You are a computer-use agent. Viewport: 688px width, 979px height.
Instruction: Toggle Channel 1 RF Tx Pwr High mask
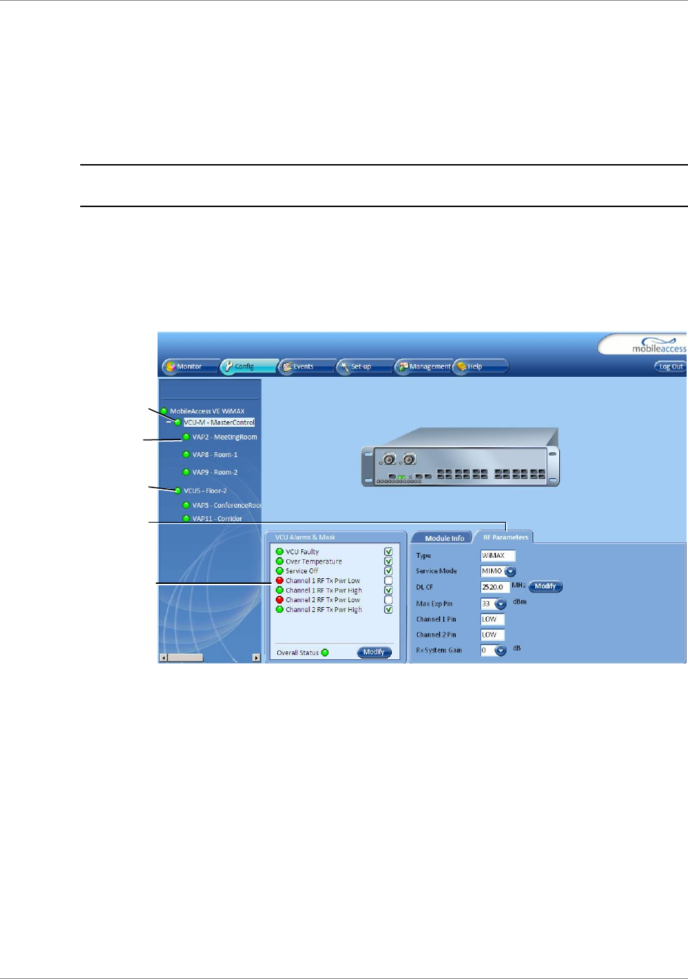click(388, 590)
